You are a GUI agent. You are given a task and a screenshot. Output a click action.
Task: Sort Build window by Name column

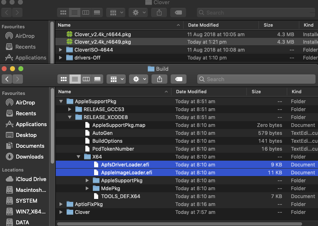[113, 92]
